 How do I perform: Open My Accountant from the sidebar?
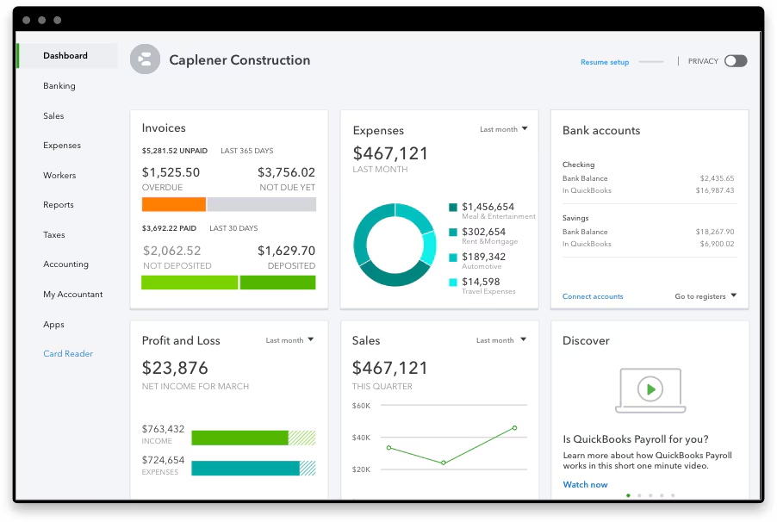72,294
